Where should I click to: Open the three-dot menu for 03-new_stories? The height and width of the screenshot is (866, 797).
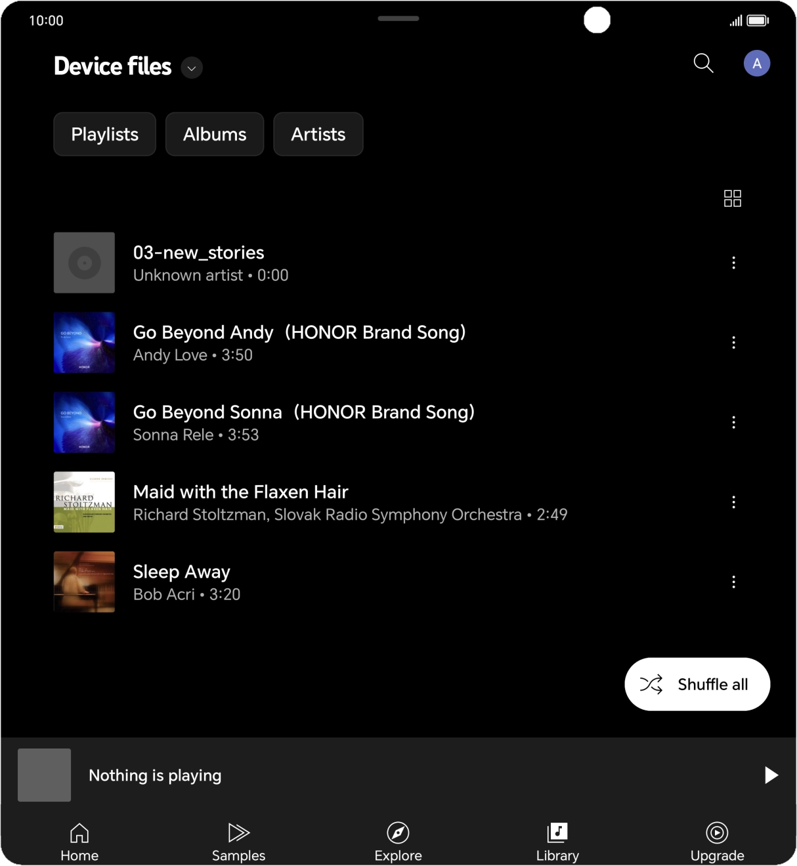[x=733, y=263]
